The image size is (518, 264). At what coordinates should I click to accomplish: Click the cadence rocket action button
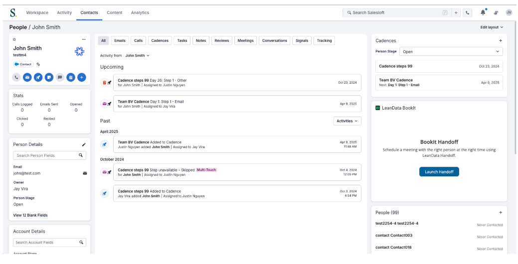click(38, 78)
